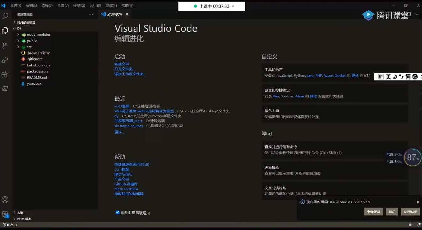Click the errors and warnings status indicator

pos(10,225)
